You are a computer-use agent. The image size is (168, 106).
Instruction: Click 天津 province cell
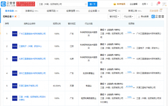click(72, 86)
